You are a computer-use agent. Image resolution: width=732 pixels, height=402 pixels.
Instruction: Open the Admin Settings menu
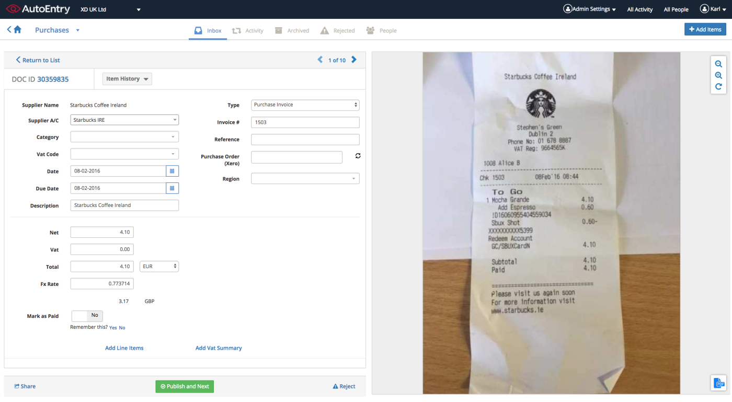(589, 9)
